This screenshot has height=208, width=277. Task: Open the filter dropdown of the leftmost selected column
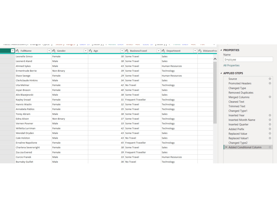coord(12,51)
